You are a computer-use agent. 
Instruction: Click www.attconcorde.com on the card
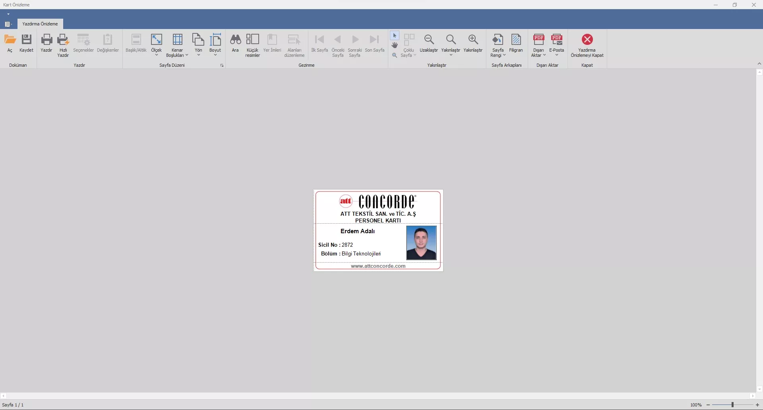(x=378, y=266)
